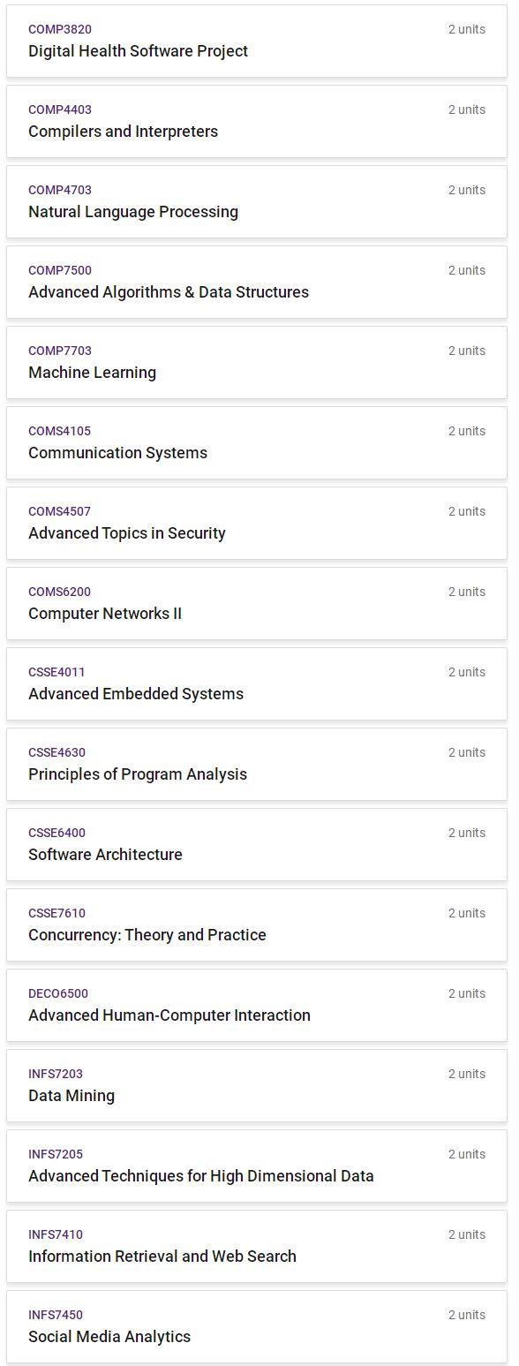Image resolution: width=519 pixels, height=1366 pixels.
Task: Select the Principles of Program Analysis course
Action: click(x=257, y=764)
